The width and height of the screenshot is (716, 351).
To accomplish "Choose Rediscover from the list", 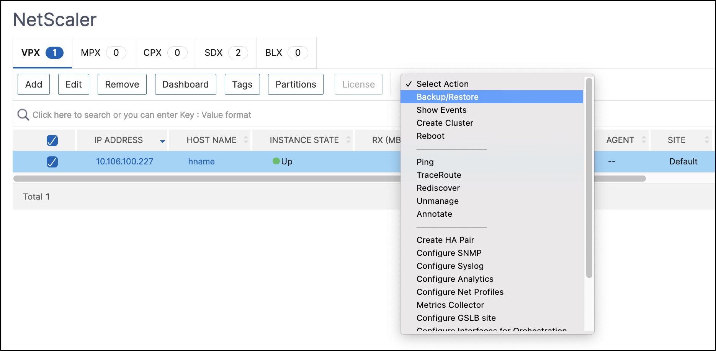I will coord(492,188).
